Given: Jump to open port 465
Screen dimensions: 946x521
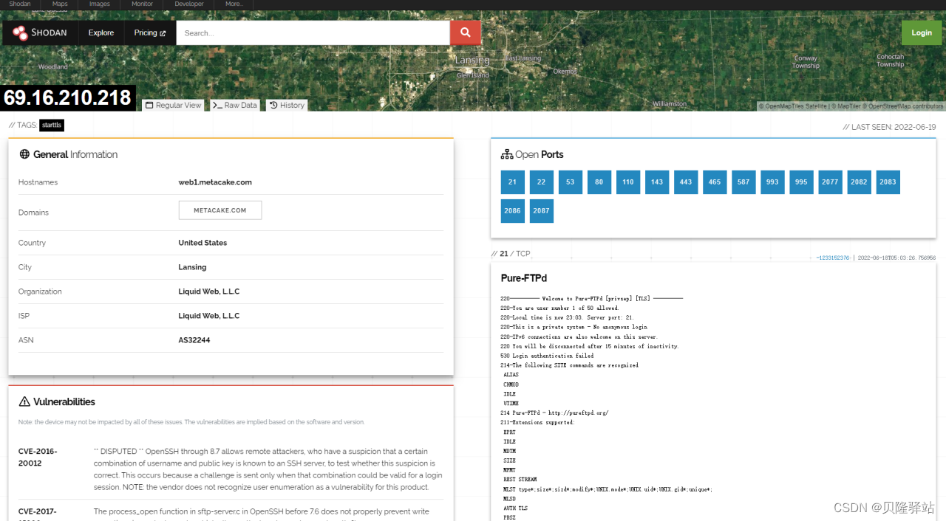Looking at the screenshot, I should coord(715,182).
